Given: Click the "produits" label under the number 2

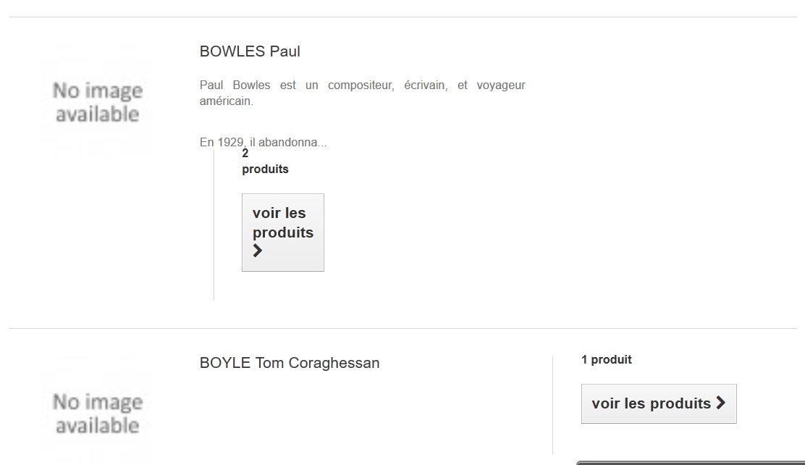Looking at the screenshot, I should click(x=265, y=169).
